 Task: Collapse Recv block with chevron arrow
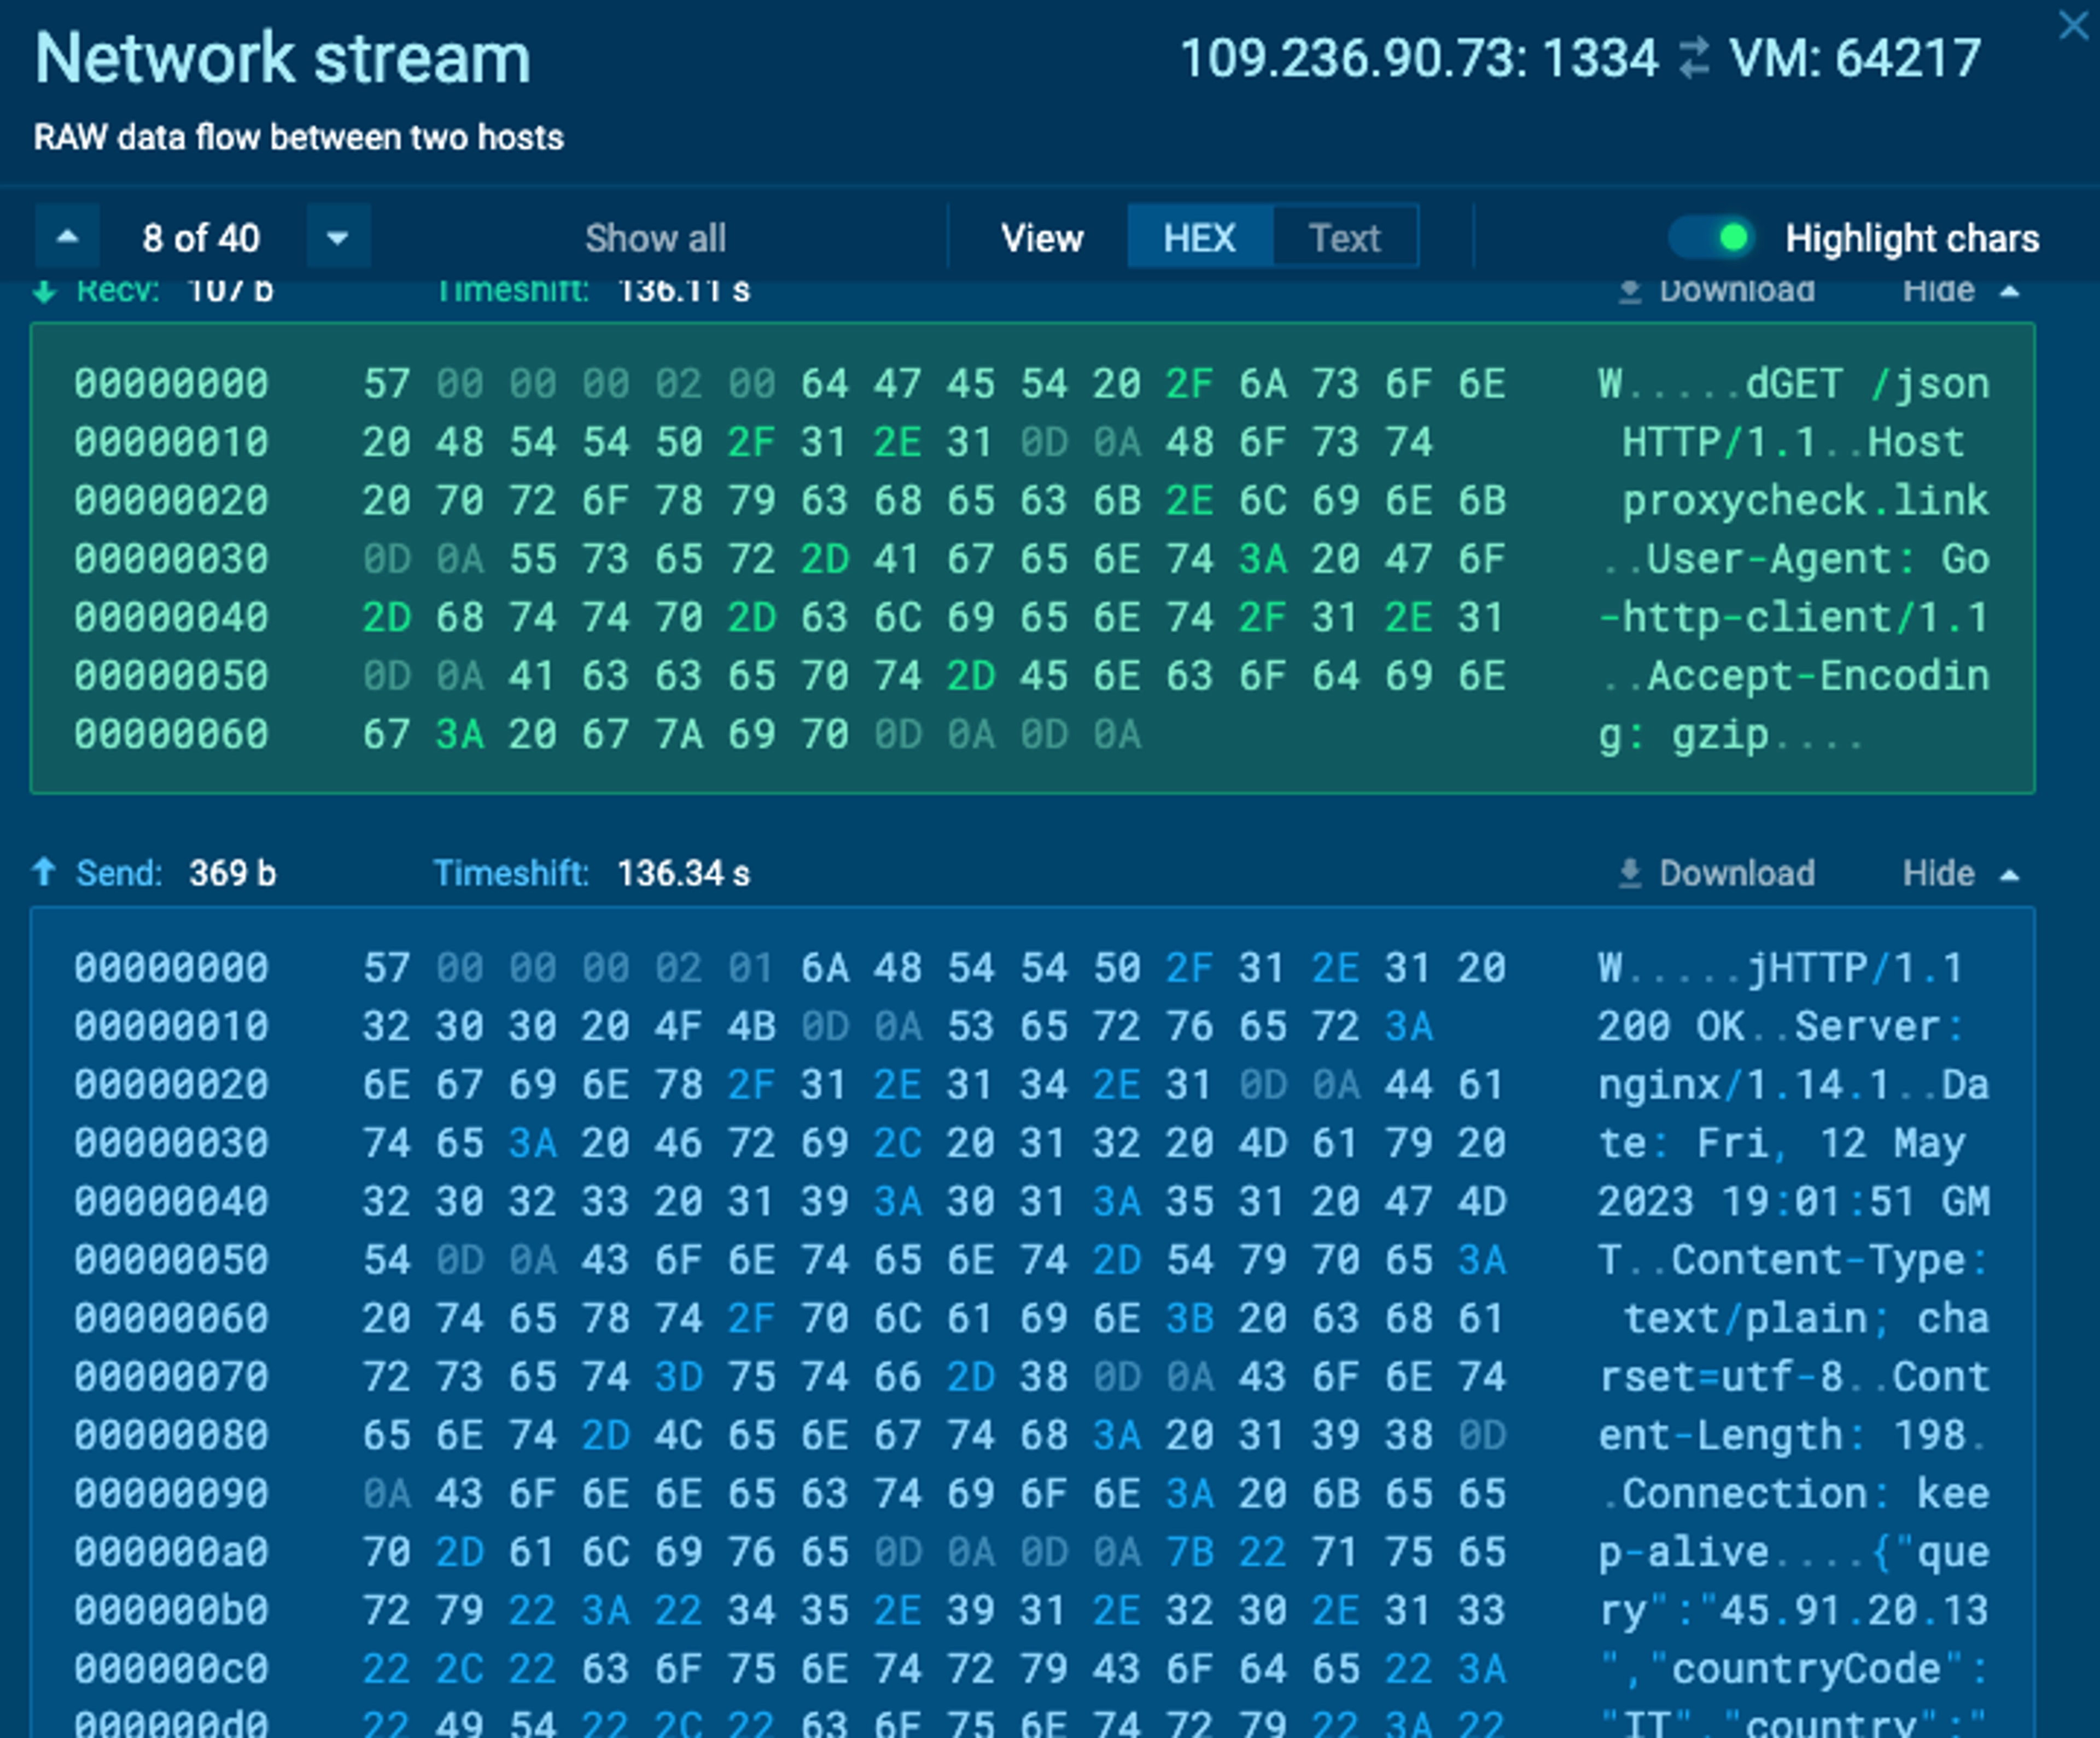(2009, 292)
